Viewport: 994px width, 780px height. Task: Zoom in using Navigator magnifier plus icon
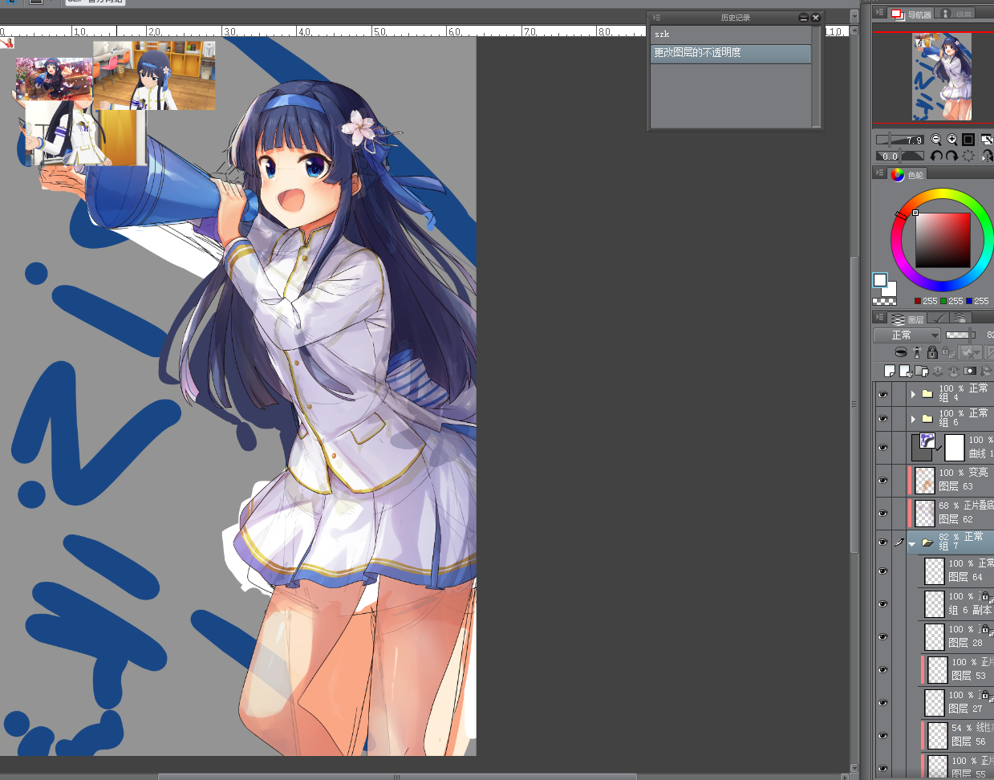pyautogui.click(x=952, y=140)
